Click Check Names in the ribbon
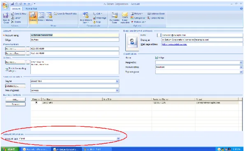Viewport: 245px width, 151px height. [156, 18]
